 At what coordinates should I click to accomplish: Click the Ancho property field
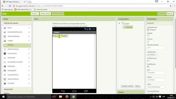(156, 80)
